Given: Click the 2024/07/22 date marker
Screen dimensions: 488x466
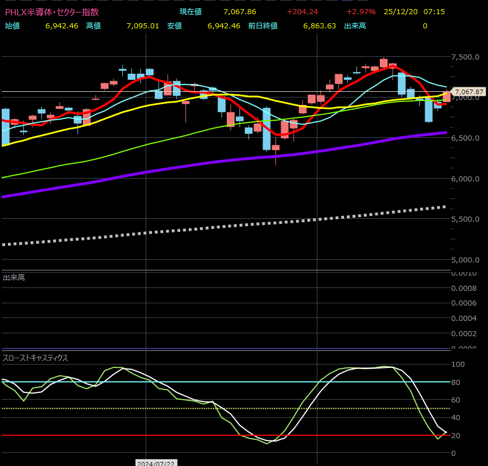Looking at the screenshot, I should coord(155,463).
